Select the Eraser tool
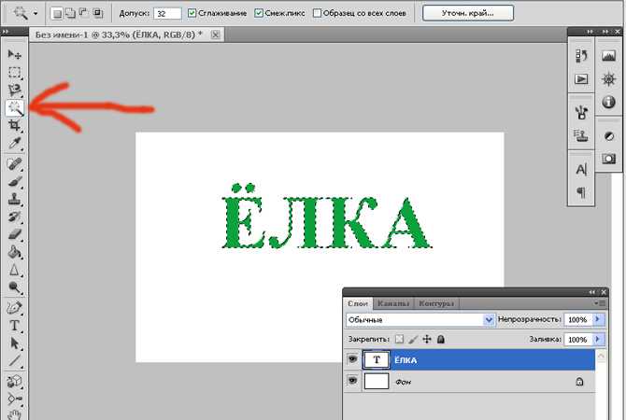 (14, 234)
